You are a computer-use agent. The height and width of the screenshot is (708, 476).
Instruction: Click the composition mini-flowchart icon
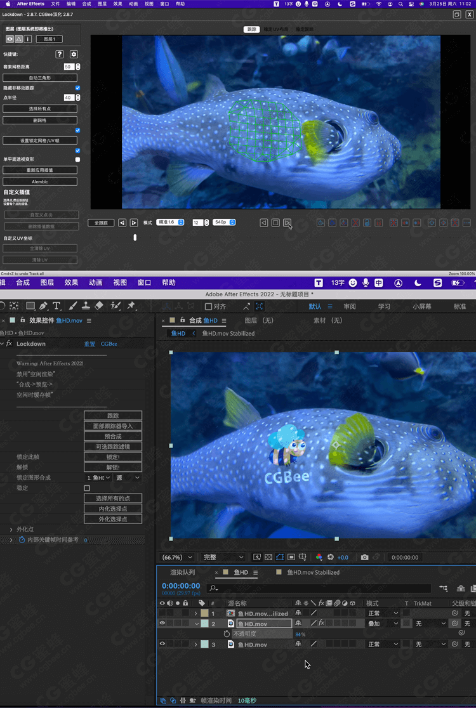click(x=444, y=588)
